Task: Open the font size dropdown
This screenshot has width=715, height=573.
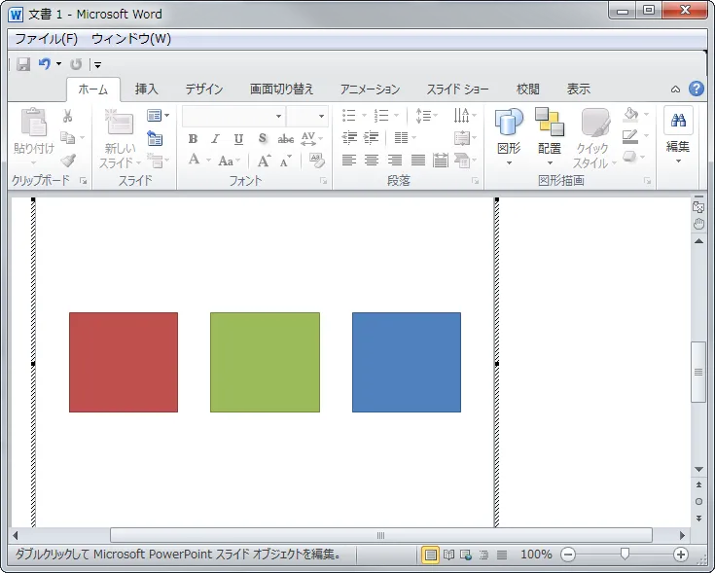Action: [x=322, y=116]
